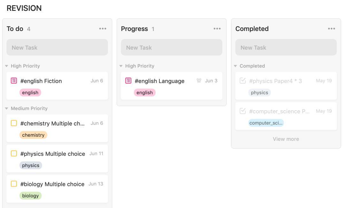Tick the biology Multiple choice checkbox

coord(14,184)
